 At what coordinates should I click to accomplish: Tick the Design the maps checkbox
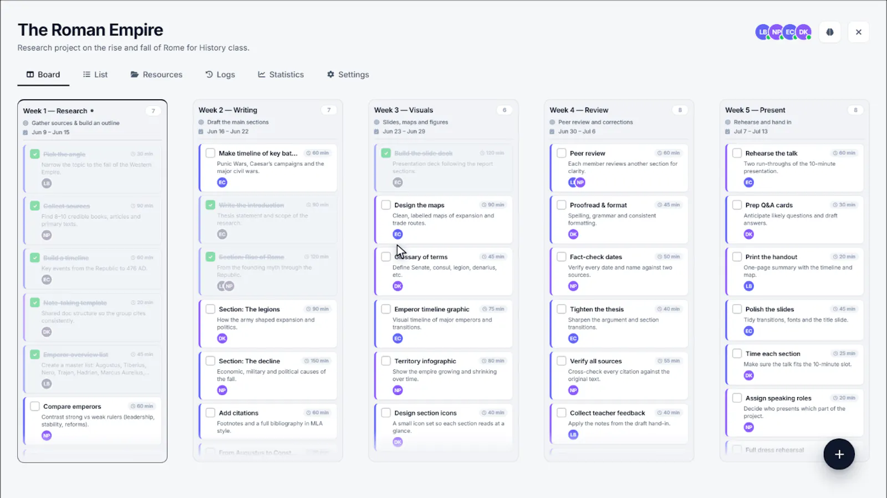tap(386, 205)
